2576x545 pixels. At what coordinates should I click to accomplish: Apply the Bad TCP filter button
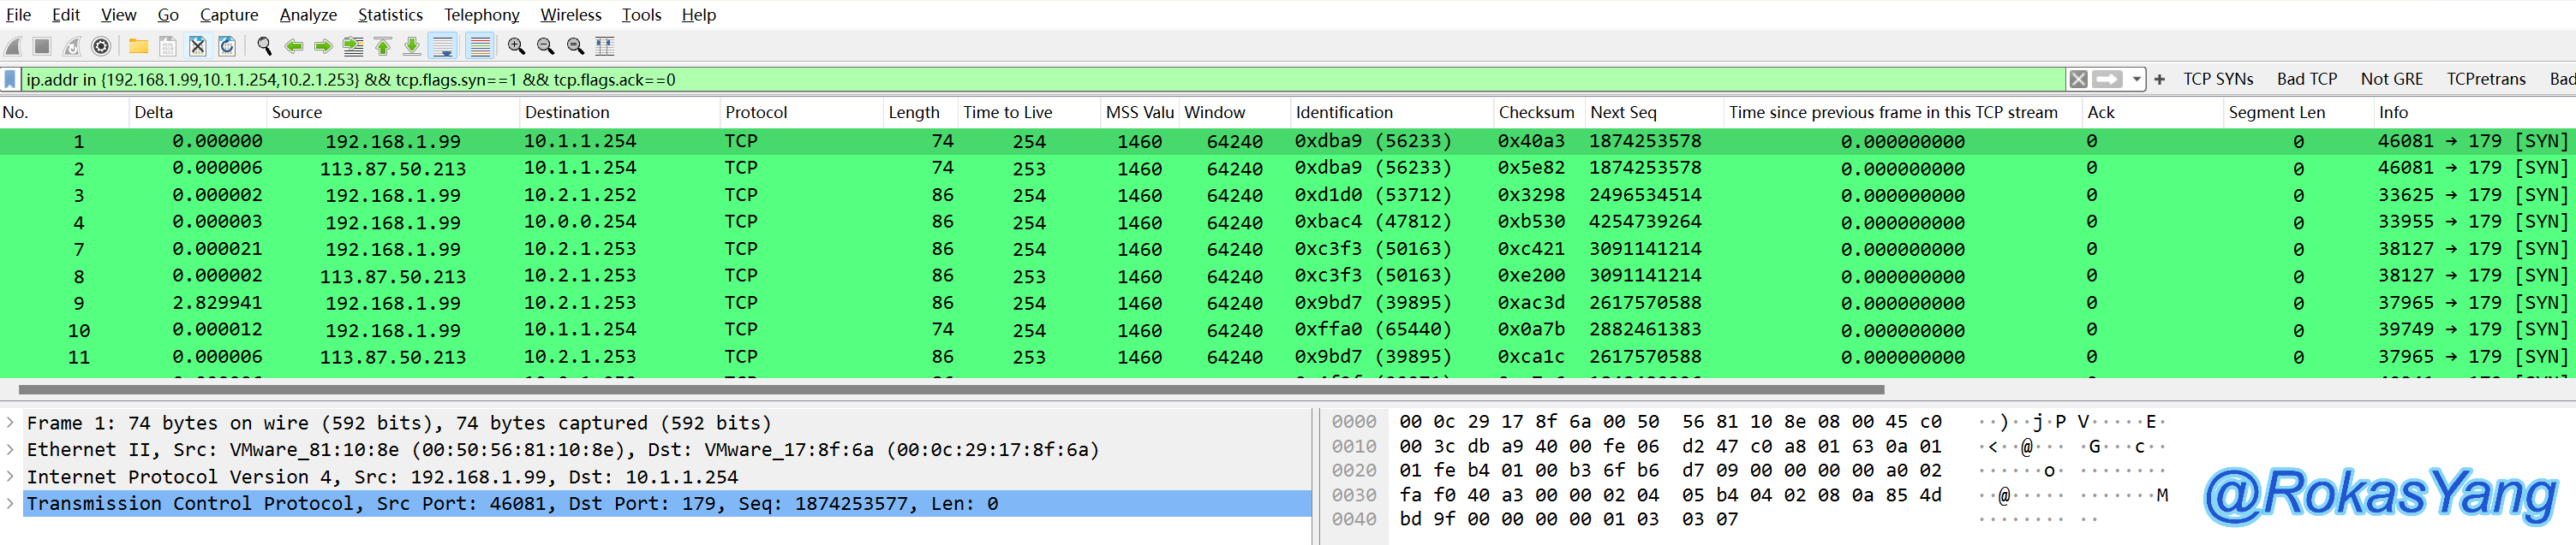point(2306,80)
